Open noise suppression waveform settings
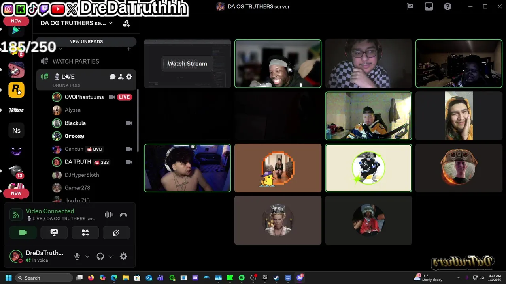Screen dimensions: 506x284 108,215
